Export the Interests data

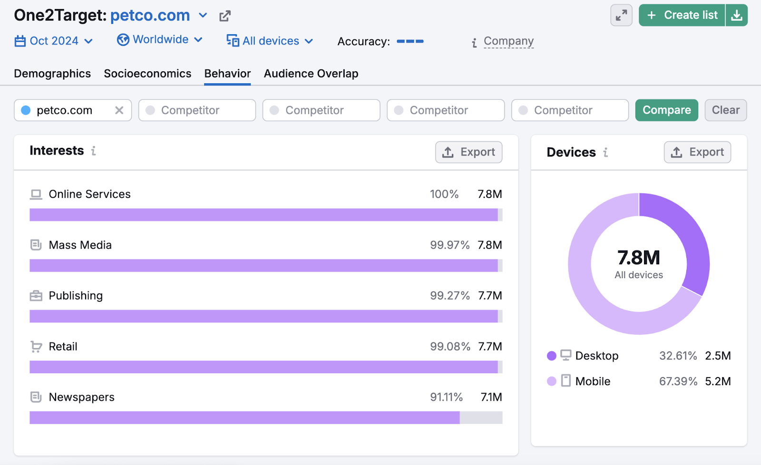tap(468, 152)
